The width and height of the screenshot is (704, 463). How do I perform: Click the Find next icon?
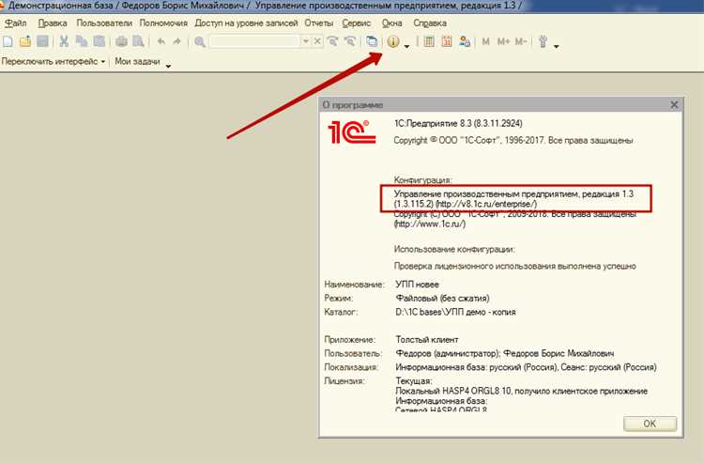[x=332, y=41]
